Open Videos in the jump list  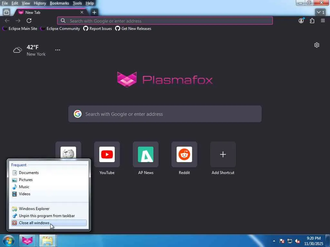coord(49,194)
